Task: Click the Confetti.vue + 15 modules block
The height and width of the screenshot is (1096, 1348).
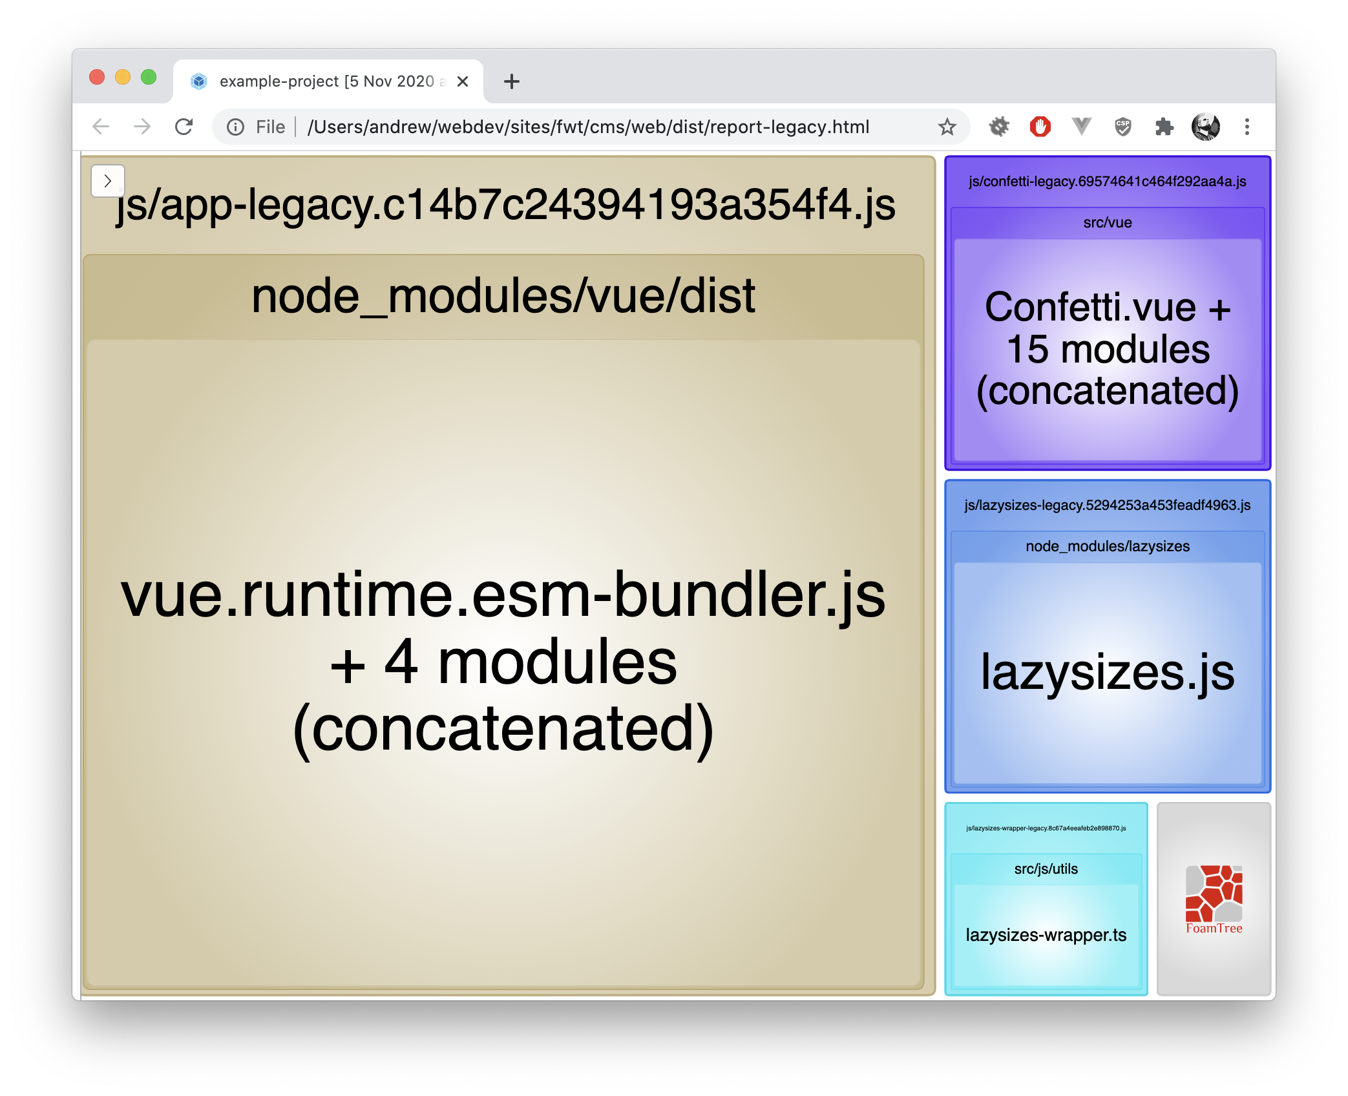Action: click(x=1108, y=350)
